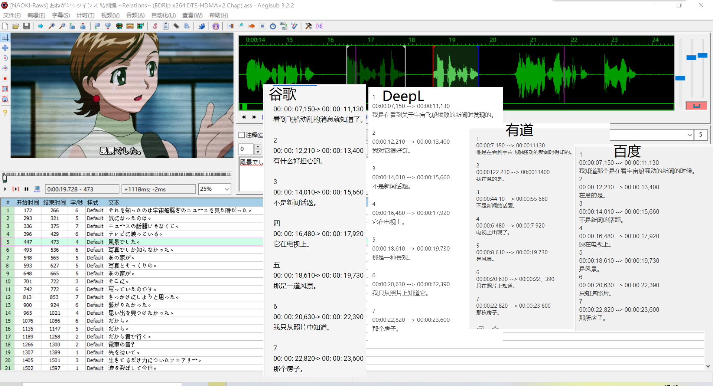The width and height of the screenshot is (713, 386).
Task: Select the Drag subtitles video tool
Action: [5, 48]
